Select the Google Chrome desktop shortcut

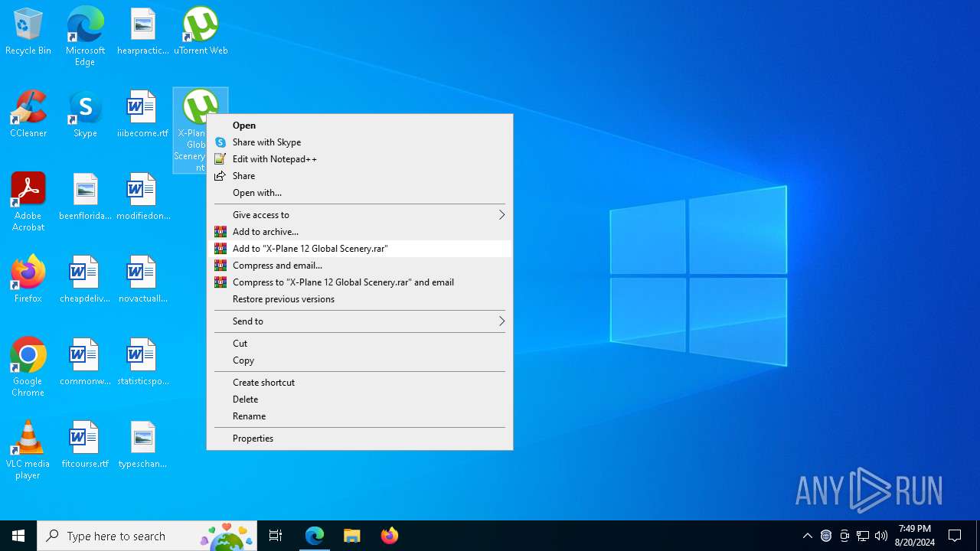click(28, 367)
